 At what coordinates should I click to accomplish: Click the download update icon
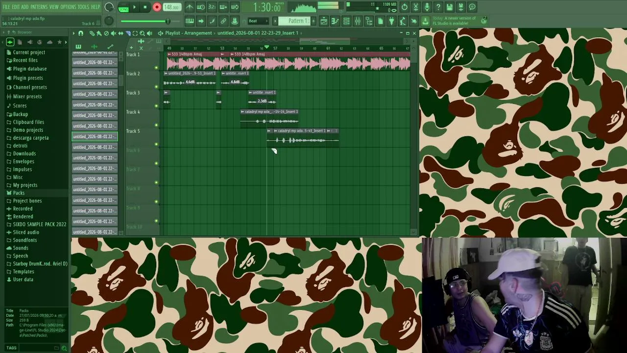coord(425,21)
